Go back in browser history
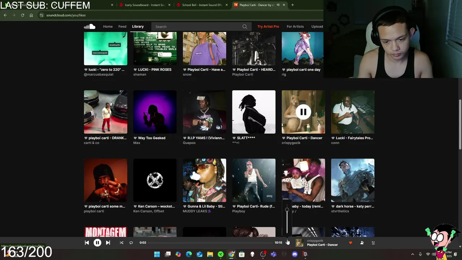The width and height of the screenshot is (462, 260). (5, 15)
